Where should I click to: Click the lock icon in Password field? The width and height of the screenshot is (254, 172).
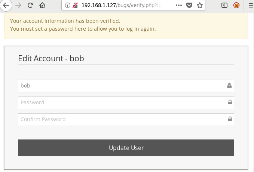(230, 102)
